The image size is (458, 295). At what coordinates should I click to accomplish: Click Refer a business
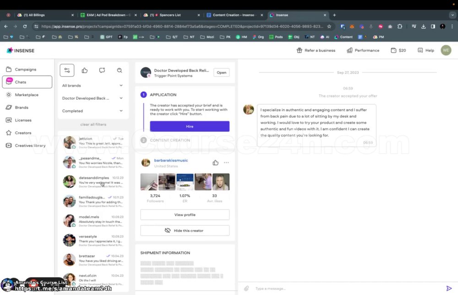coord(316,50)
